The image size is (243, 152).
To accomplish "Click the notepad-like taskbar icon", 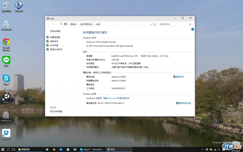I will coord(68,149).
